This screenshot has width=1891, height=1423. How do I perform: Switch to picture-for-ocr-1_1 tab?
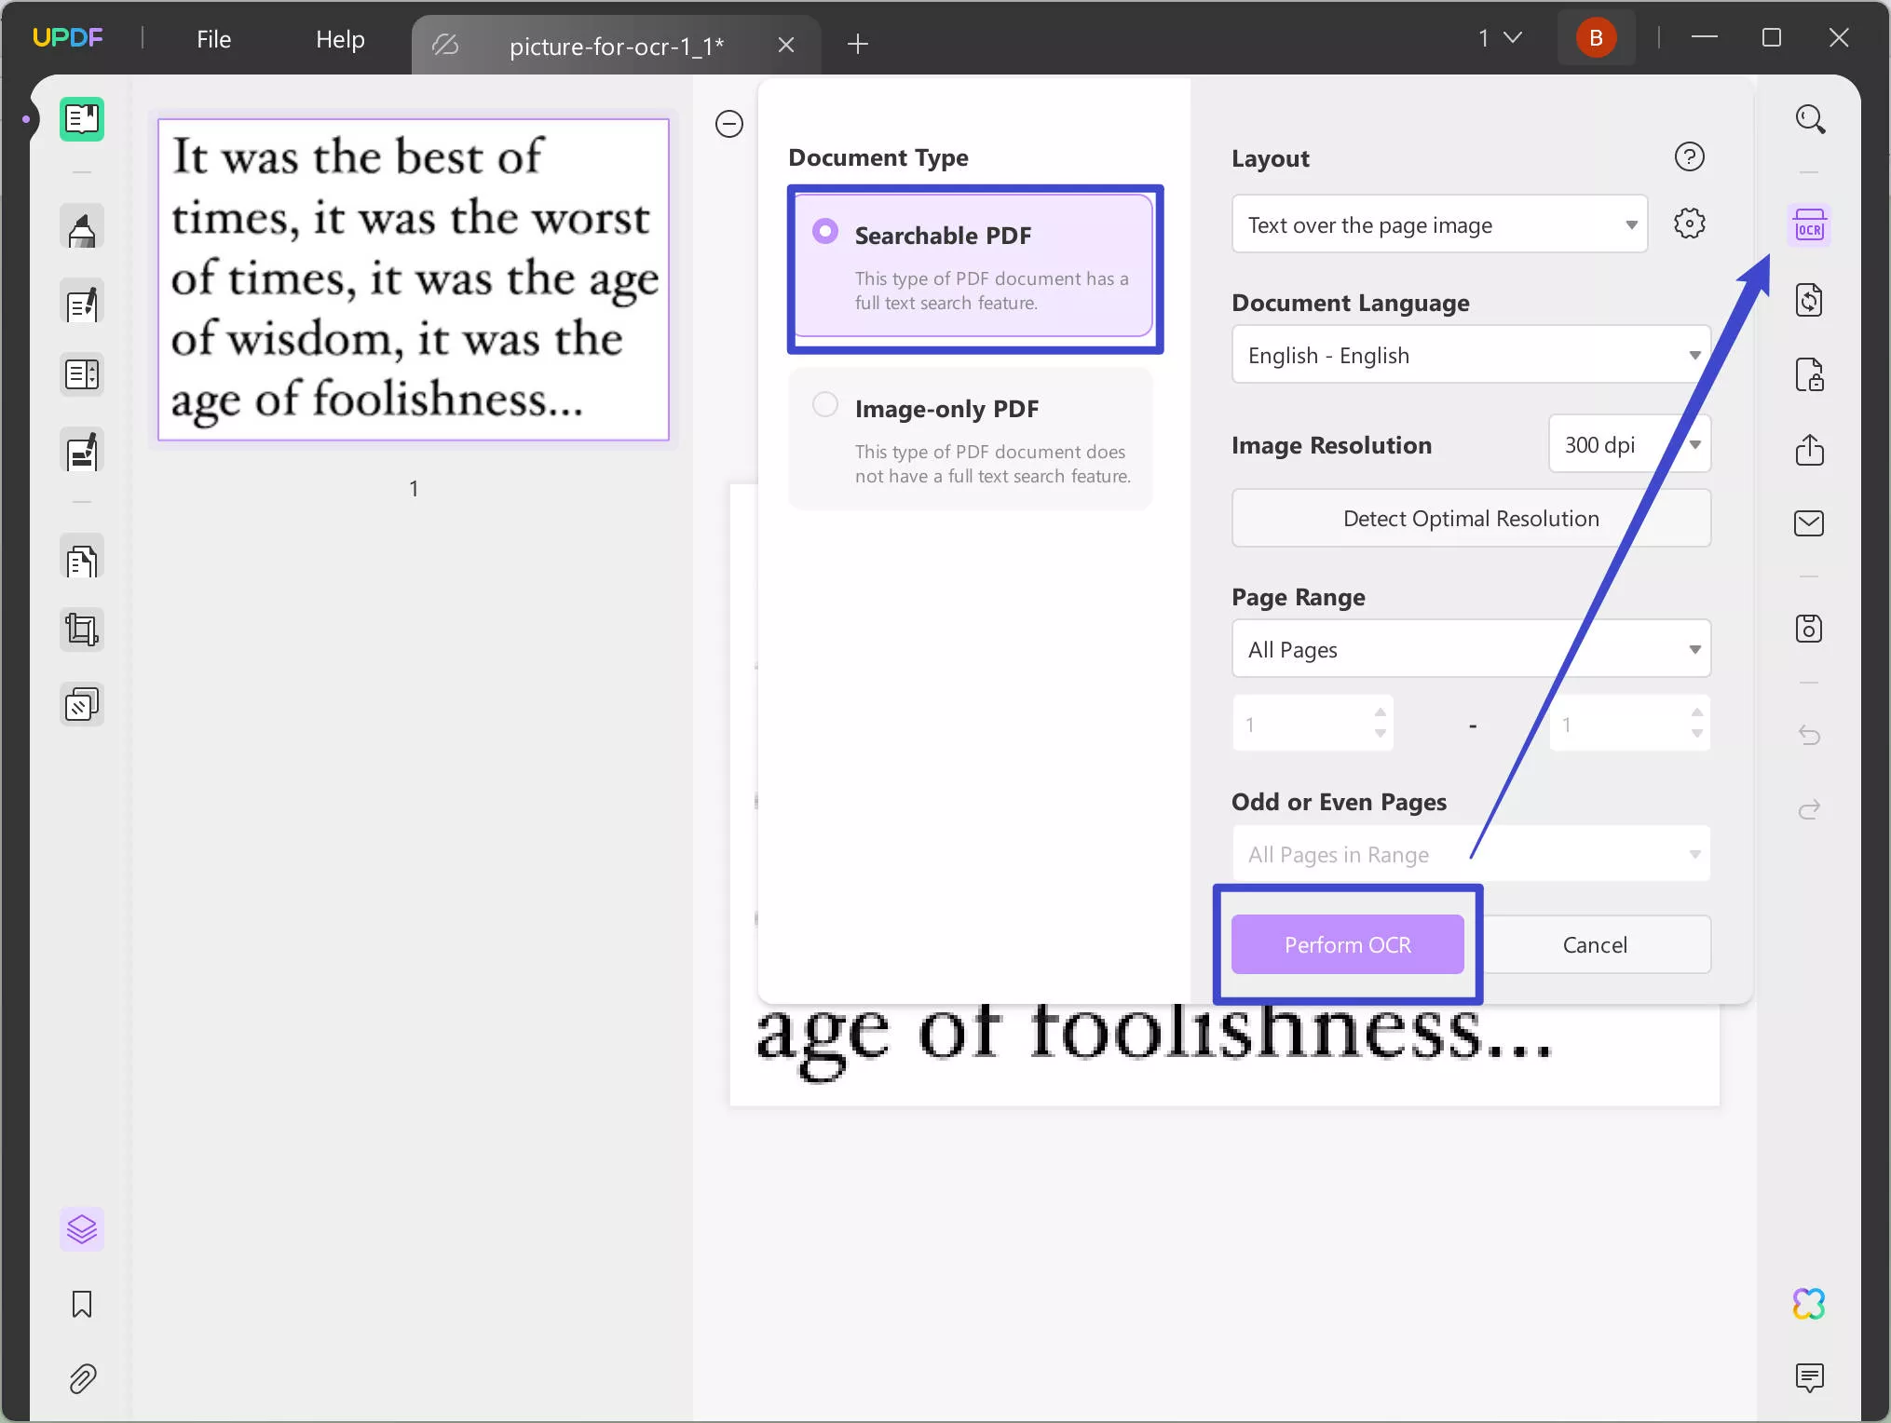(x=616, y=46)
